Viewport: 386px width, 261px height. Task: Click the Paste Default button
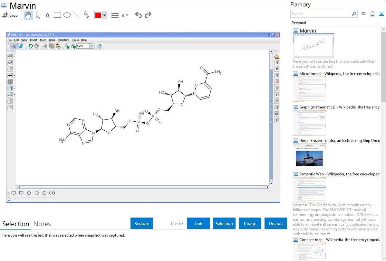[x=276, y=223]
